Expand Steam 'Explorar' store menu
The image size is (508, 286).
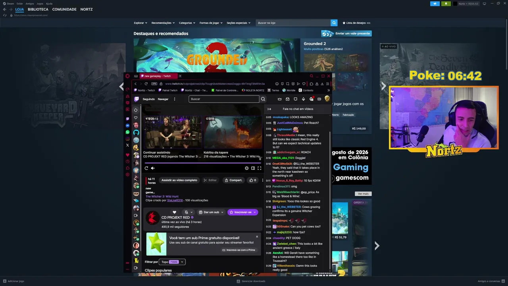tap(140, 23)
